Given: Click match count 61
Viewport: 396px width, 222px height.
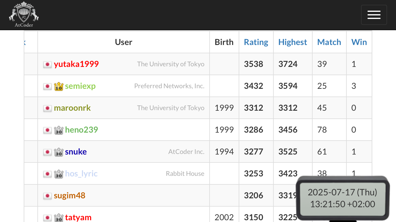Looking at the screenshot, I should (x=322, y=152).
